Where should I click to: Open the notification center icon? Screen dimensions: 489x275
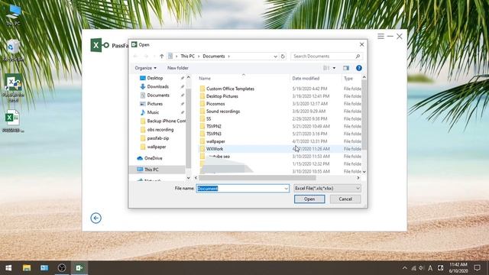[x=477, y=268]
